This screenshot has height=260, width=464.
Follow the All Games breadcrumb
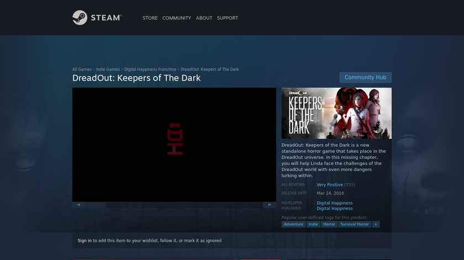(x=82, y=69)
